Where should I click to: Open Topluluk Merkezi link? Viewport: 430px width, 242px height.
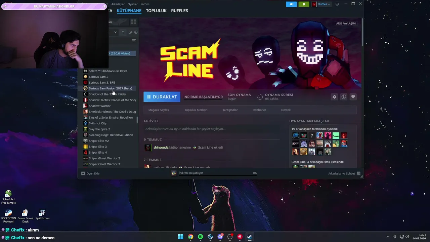[x=196, y=110]
